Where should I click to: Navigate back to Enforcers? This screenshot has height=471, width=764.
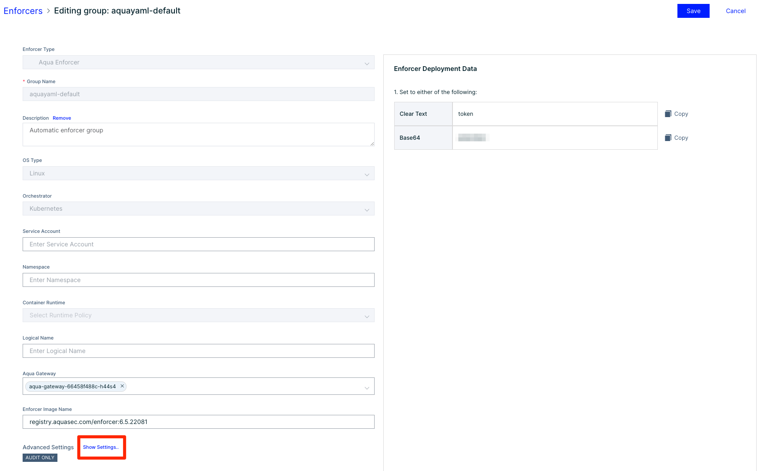coord(23,10)
